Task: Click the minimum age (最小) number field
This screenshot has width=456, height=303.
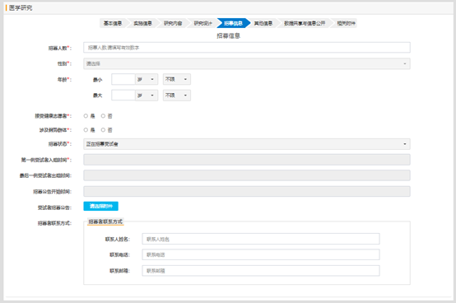Action: 123,79
